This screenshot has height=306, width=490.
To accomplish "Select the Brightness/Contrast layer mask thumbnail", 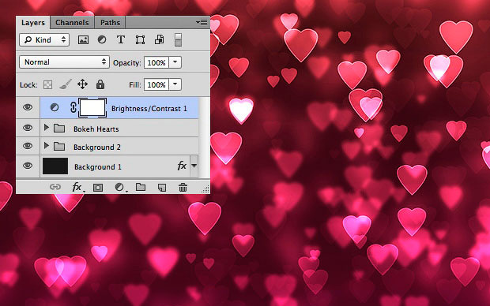I will click(x=92, y=107).
